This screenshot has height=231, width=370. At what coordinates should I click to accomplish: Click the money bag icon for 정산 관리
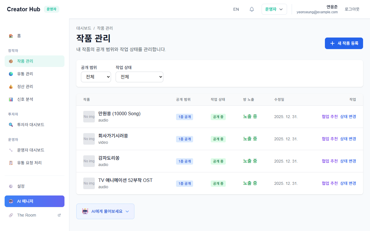click(11, 87)
